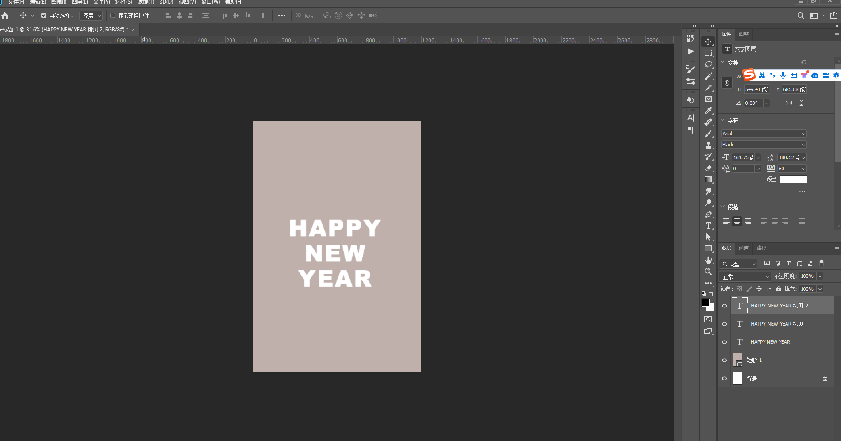
Task: Open the Arial font family dropdown
Action: pos(764,134)
